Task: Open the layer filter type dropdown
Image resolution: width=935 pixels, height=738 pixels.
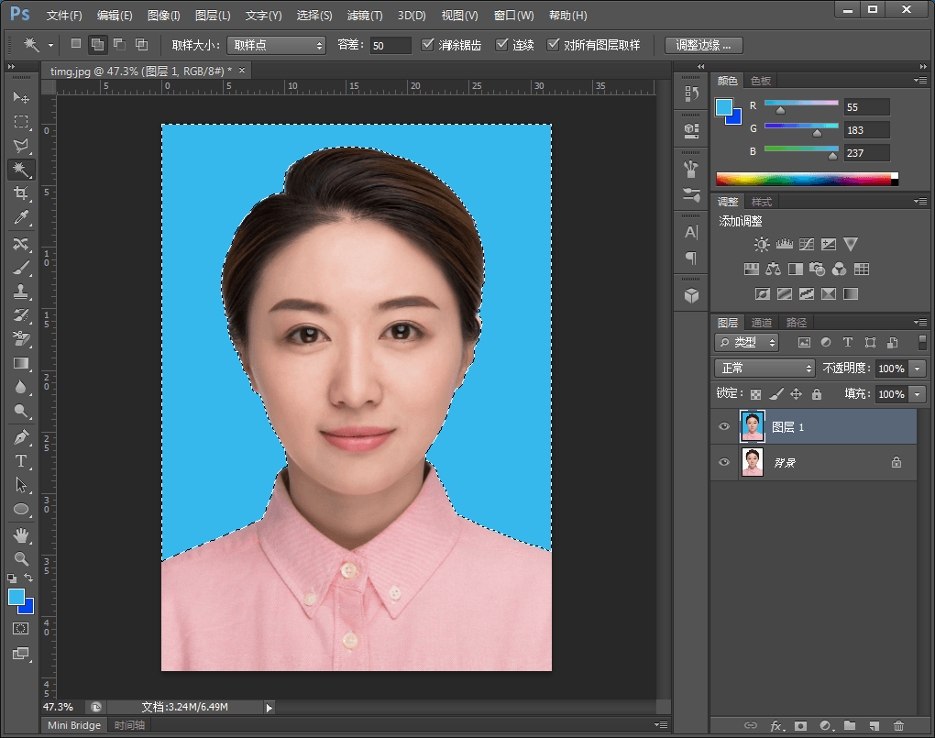Action: [746, 343]
